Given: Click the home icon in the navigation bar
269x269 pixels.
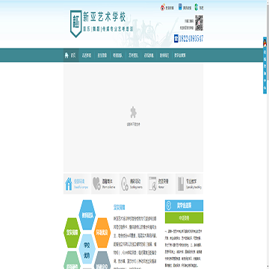Looking at the screenshot, I should (67, 55).
